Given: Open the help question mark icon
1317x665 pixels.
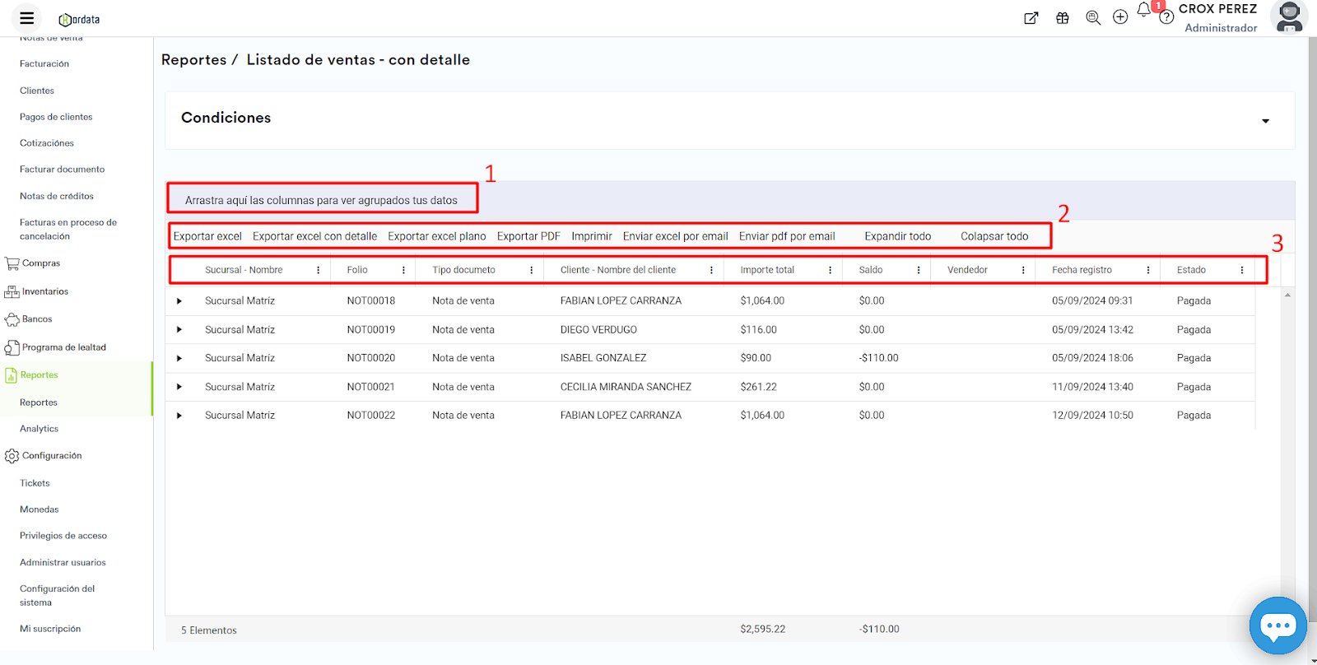Looking at the screenshot, I should 1166,17.
